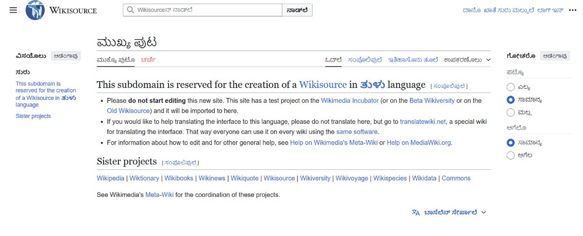The height and width of the screenshot is (236, 583).
Task: Select the ಎಲ್ಯ text size radio
Action: click(510, 87)
